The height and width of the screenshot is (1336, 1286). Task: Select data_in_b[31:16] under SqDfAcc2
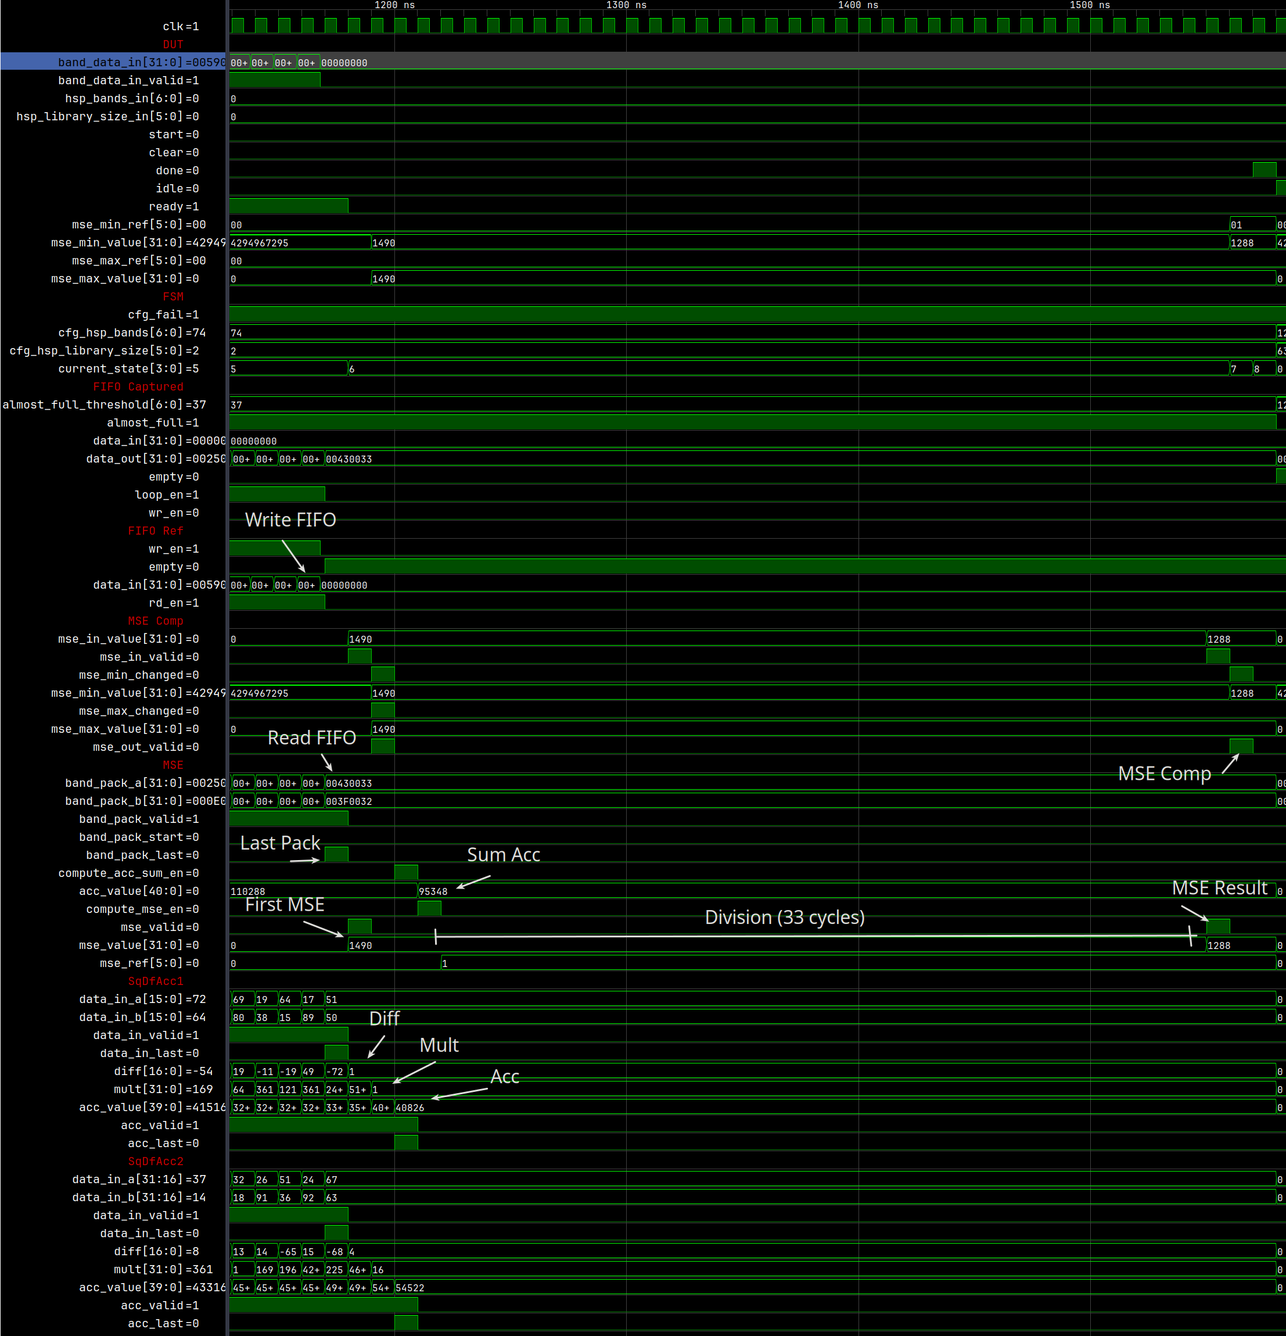pos(139,1198)
